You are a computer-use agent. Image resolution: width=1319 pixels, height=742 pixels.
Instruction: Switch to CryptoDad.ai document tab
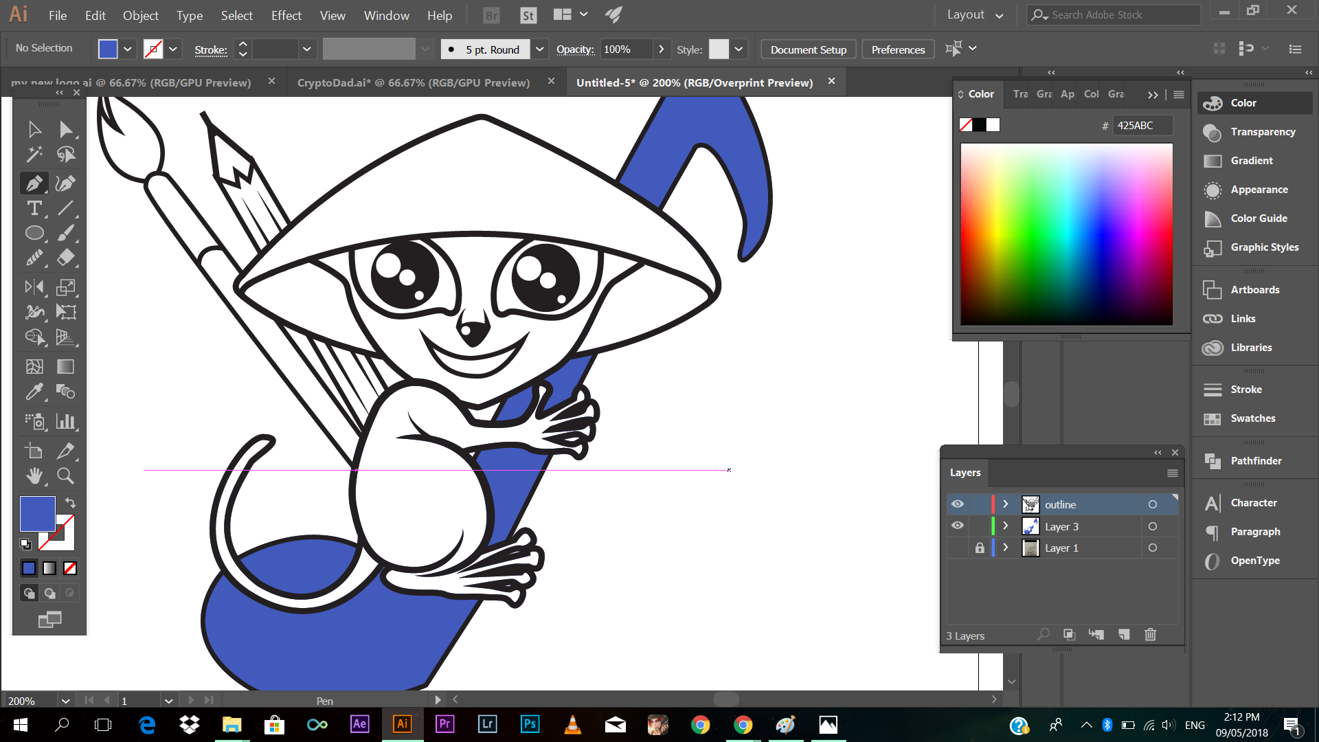click(414, 82)
